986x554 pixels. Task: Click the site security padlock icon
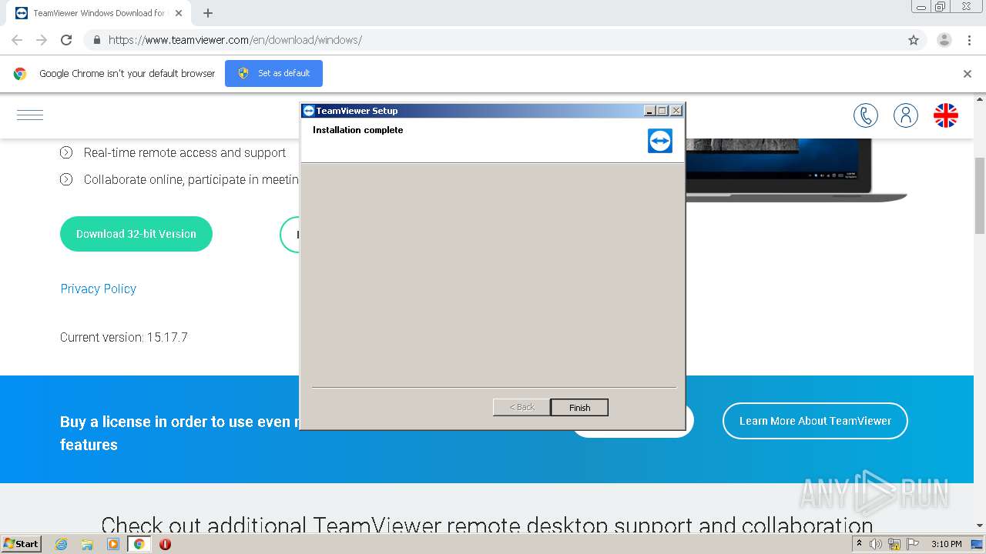coord(96,40)
